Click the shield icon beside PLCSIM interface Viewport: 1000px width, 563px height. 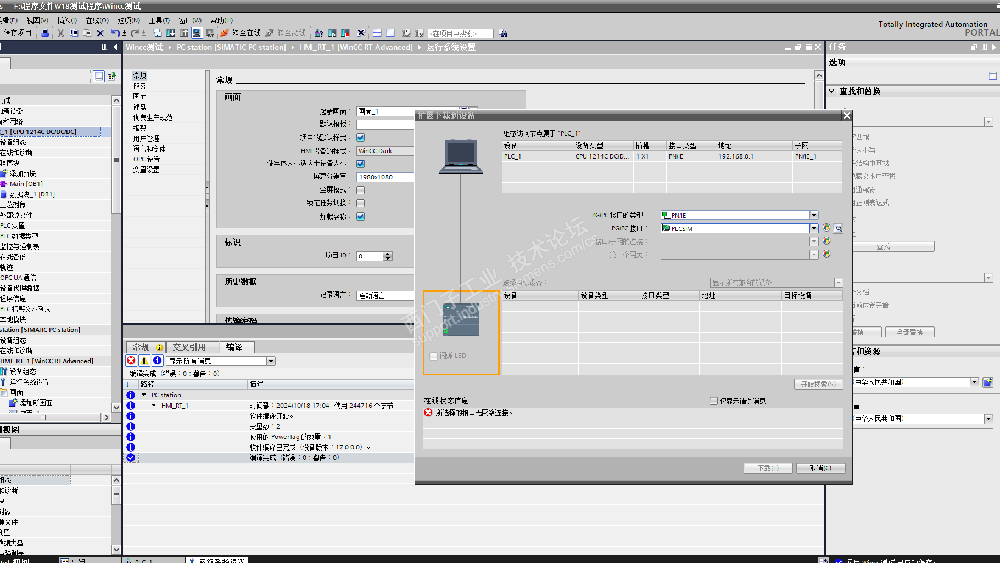pyautogui.click(x=826, y=228)
